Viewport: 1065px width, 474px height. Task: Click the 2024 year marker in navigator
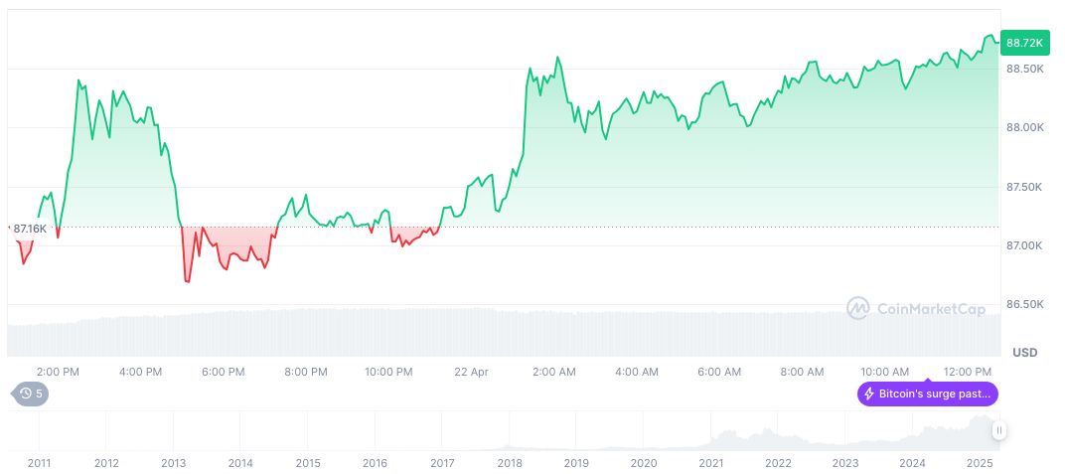click(913, 463)
